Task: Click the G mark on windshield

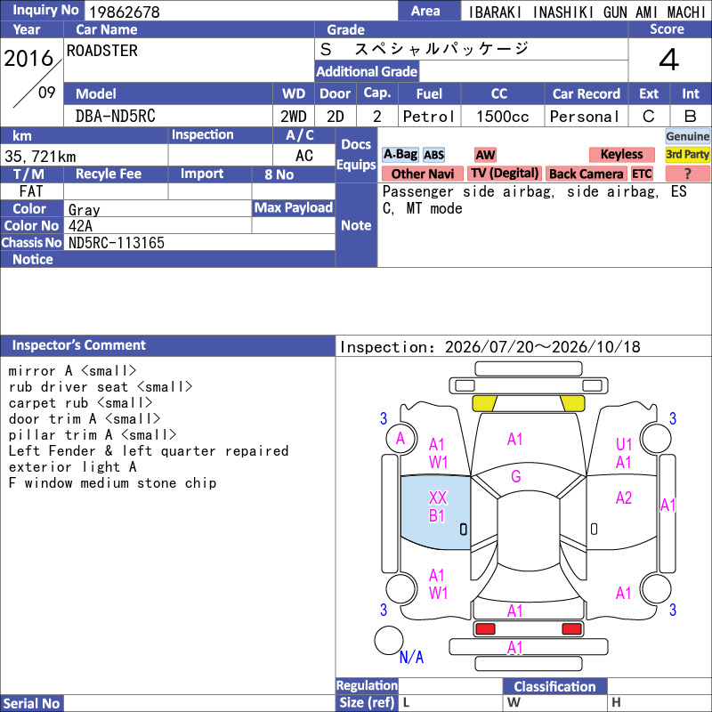Action: [x=516, y=476]
